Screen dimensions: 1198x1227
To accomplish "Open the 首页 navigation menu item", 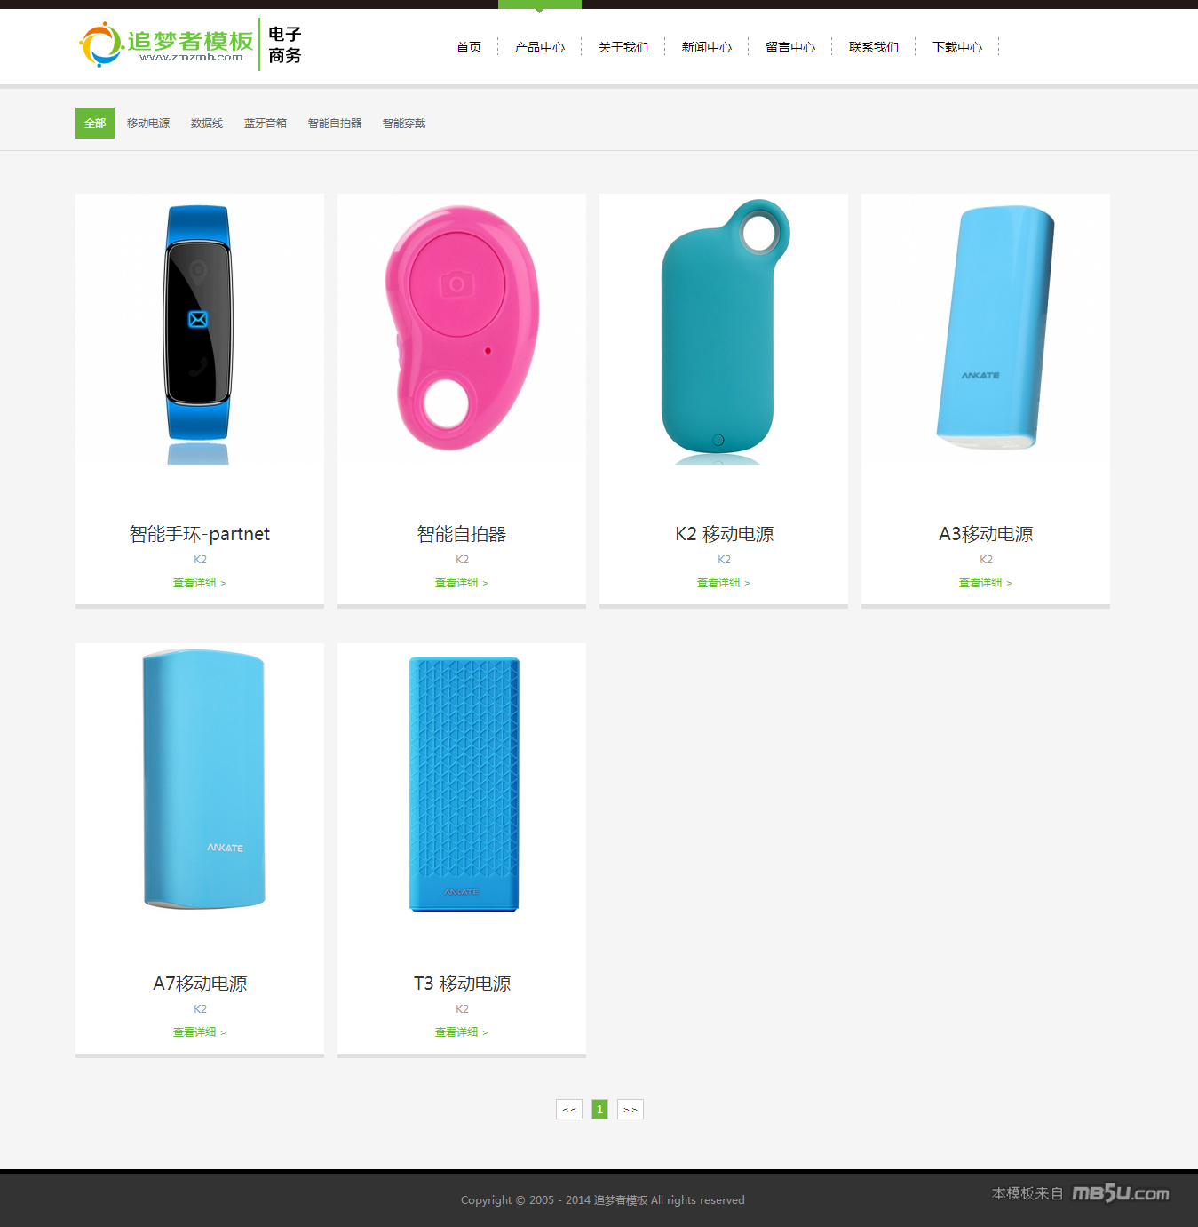I will coord(468,47).
